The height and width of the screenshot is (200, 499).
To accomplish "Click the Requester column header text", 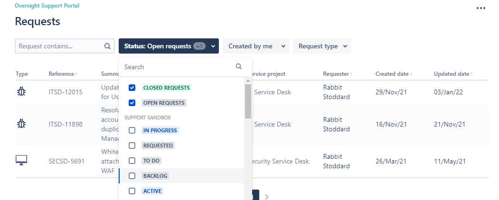I will [x=336, y=74].
